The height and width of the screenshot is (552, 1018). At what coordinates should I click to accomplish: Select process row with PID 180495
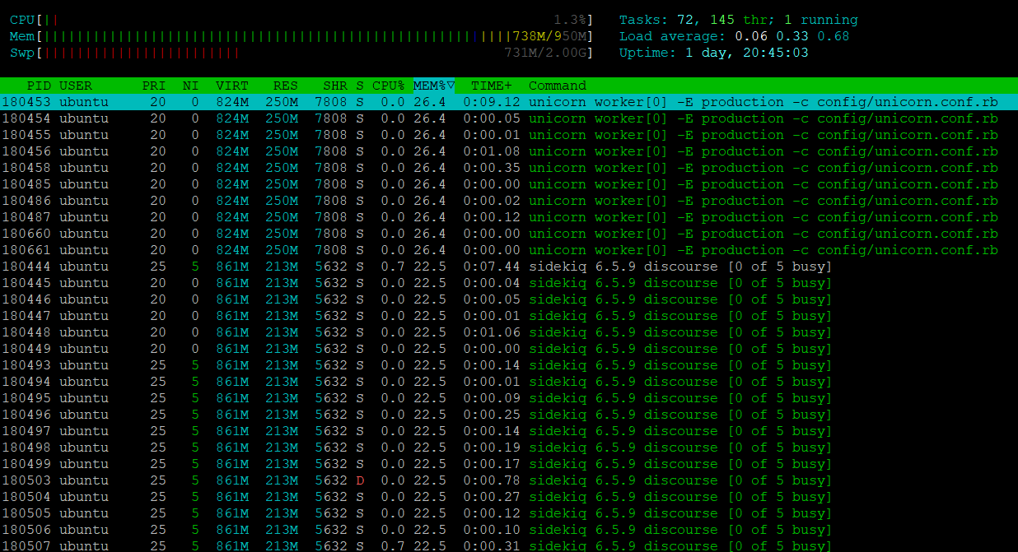[509, 398]
